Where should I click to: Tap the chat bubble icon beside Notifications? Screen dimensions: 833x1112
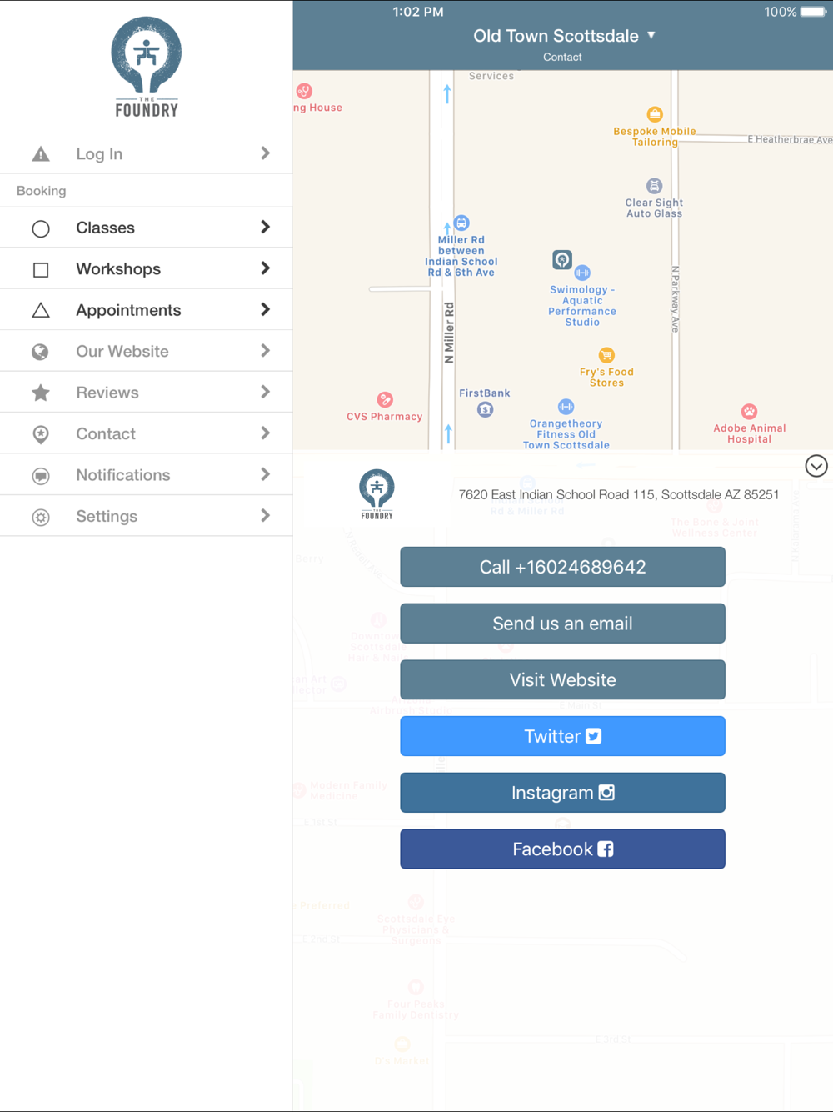41,476
